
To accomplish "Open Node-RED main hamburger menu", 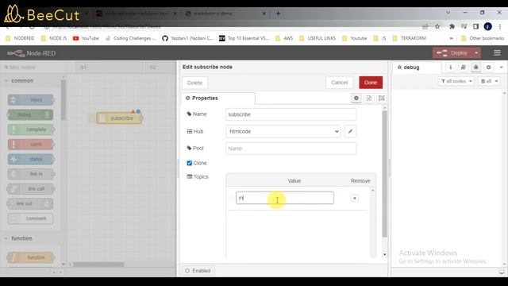I will point(497,53).
